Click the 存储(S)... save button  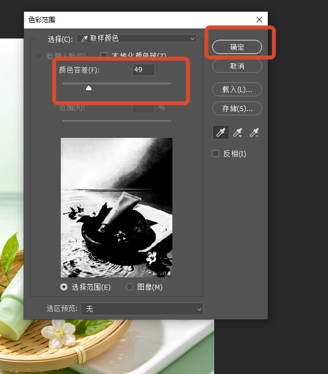pyautogui.click(x=237, y=108)
